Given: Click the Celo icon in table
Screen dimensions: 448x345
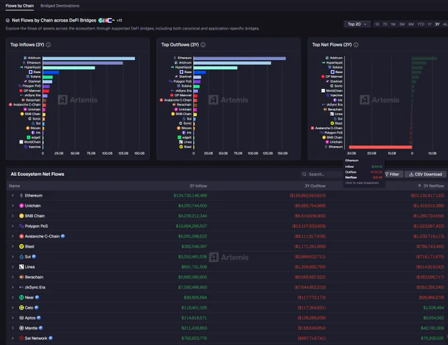Looking at the screenshot, I should click(22, 307).
